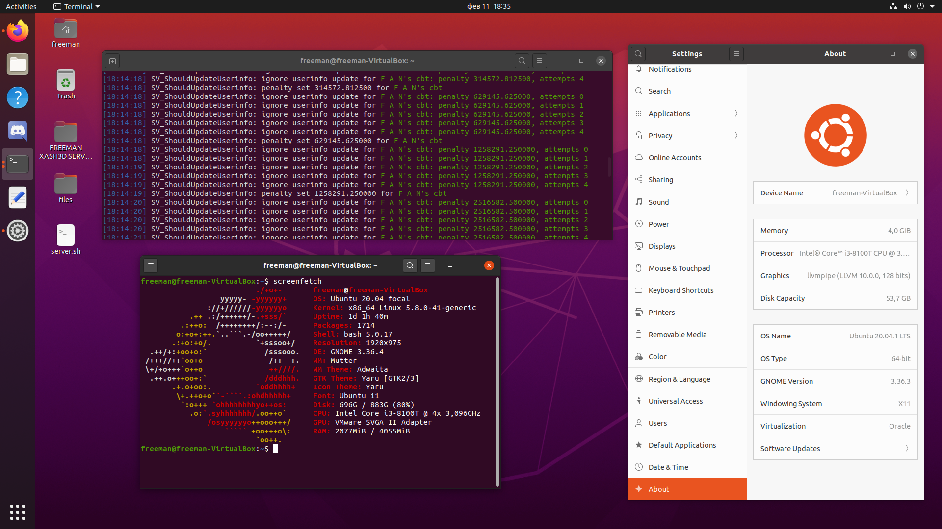The width and height of the screenshot is (942, 529).
Task: Click search icon in the front terminal
Action: [x=410, y=265]
